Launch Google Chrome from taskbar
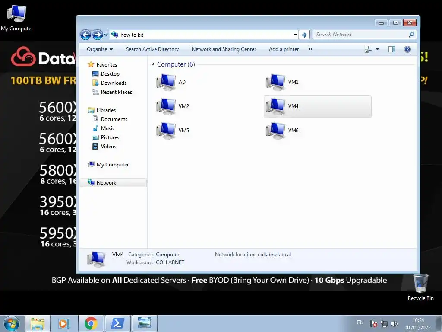442x332 pixels. [91, 323]
